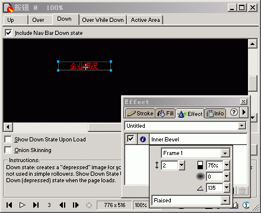Enable Show Down State Upon Load

[x=8, y=139]
